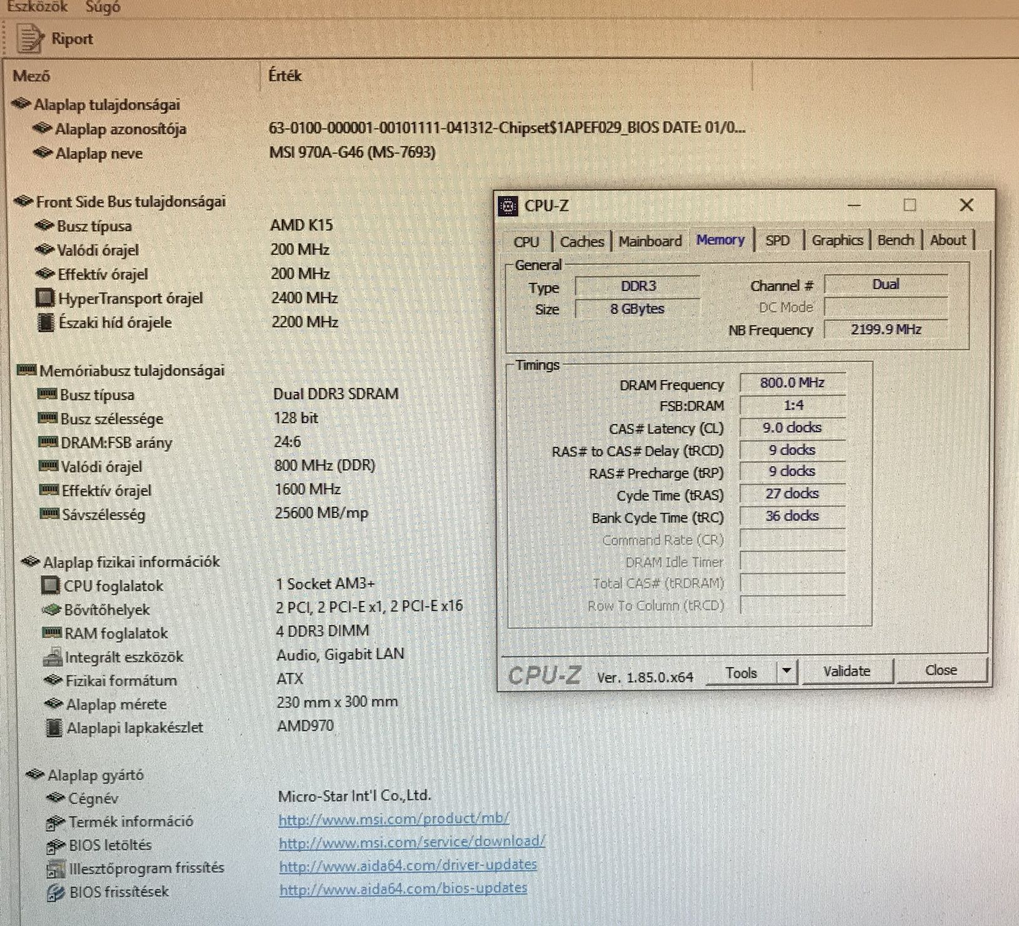This screenshot has height=926, width=1019.
Task: Open the aida64.com driver-updates link
Action: pyautogui.click(x=408, y=865)
